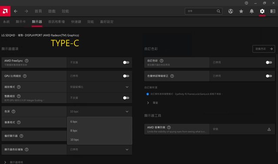Switch to the Preferences (喜好設定) tab
Image resolution: width=278 pixels, height=164 pixels.
tap(106, 22)
